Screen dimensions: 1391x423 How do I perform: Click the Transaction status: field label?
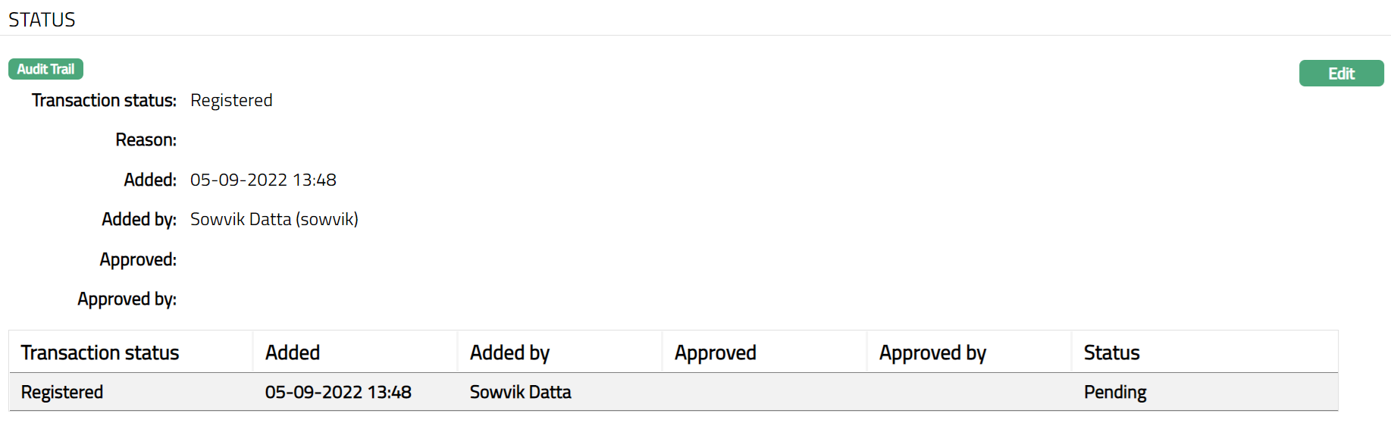(104, 100)
